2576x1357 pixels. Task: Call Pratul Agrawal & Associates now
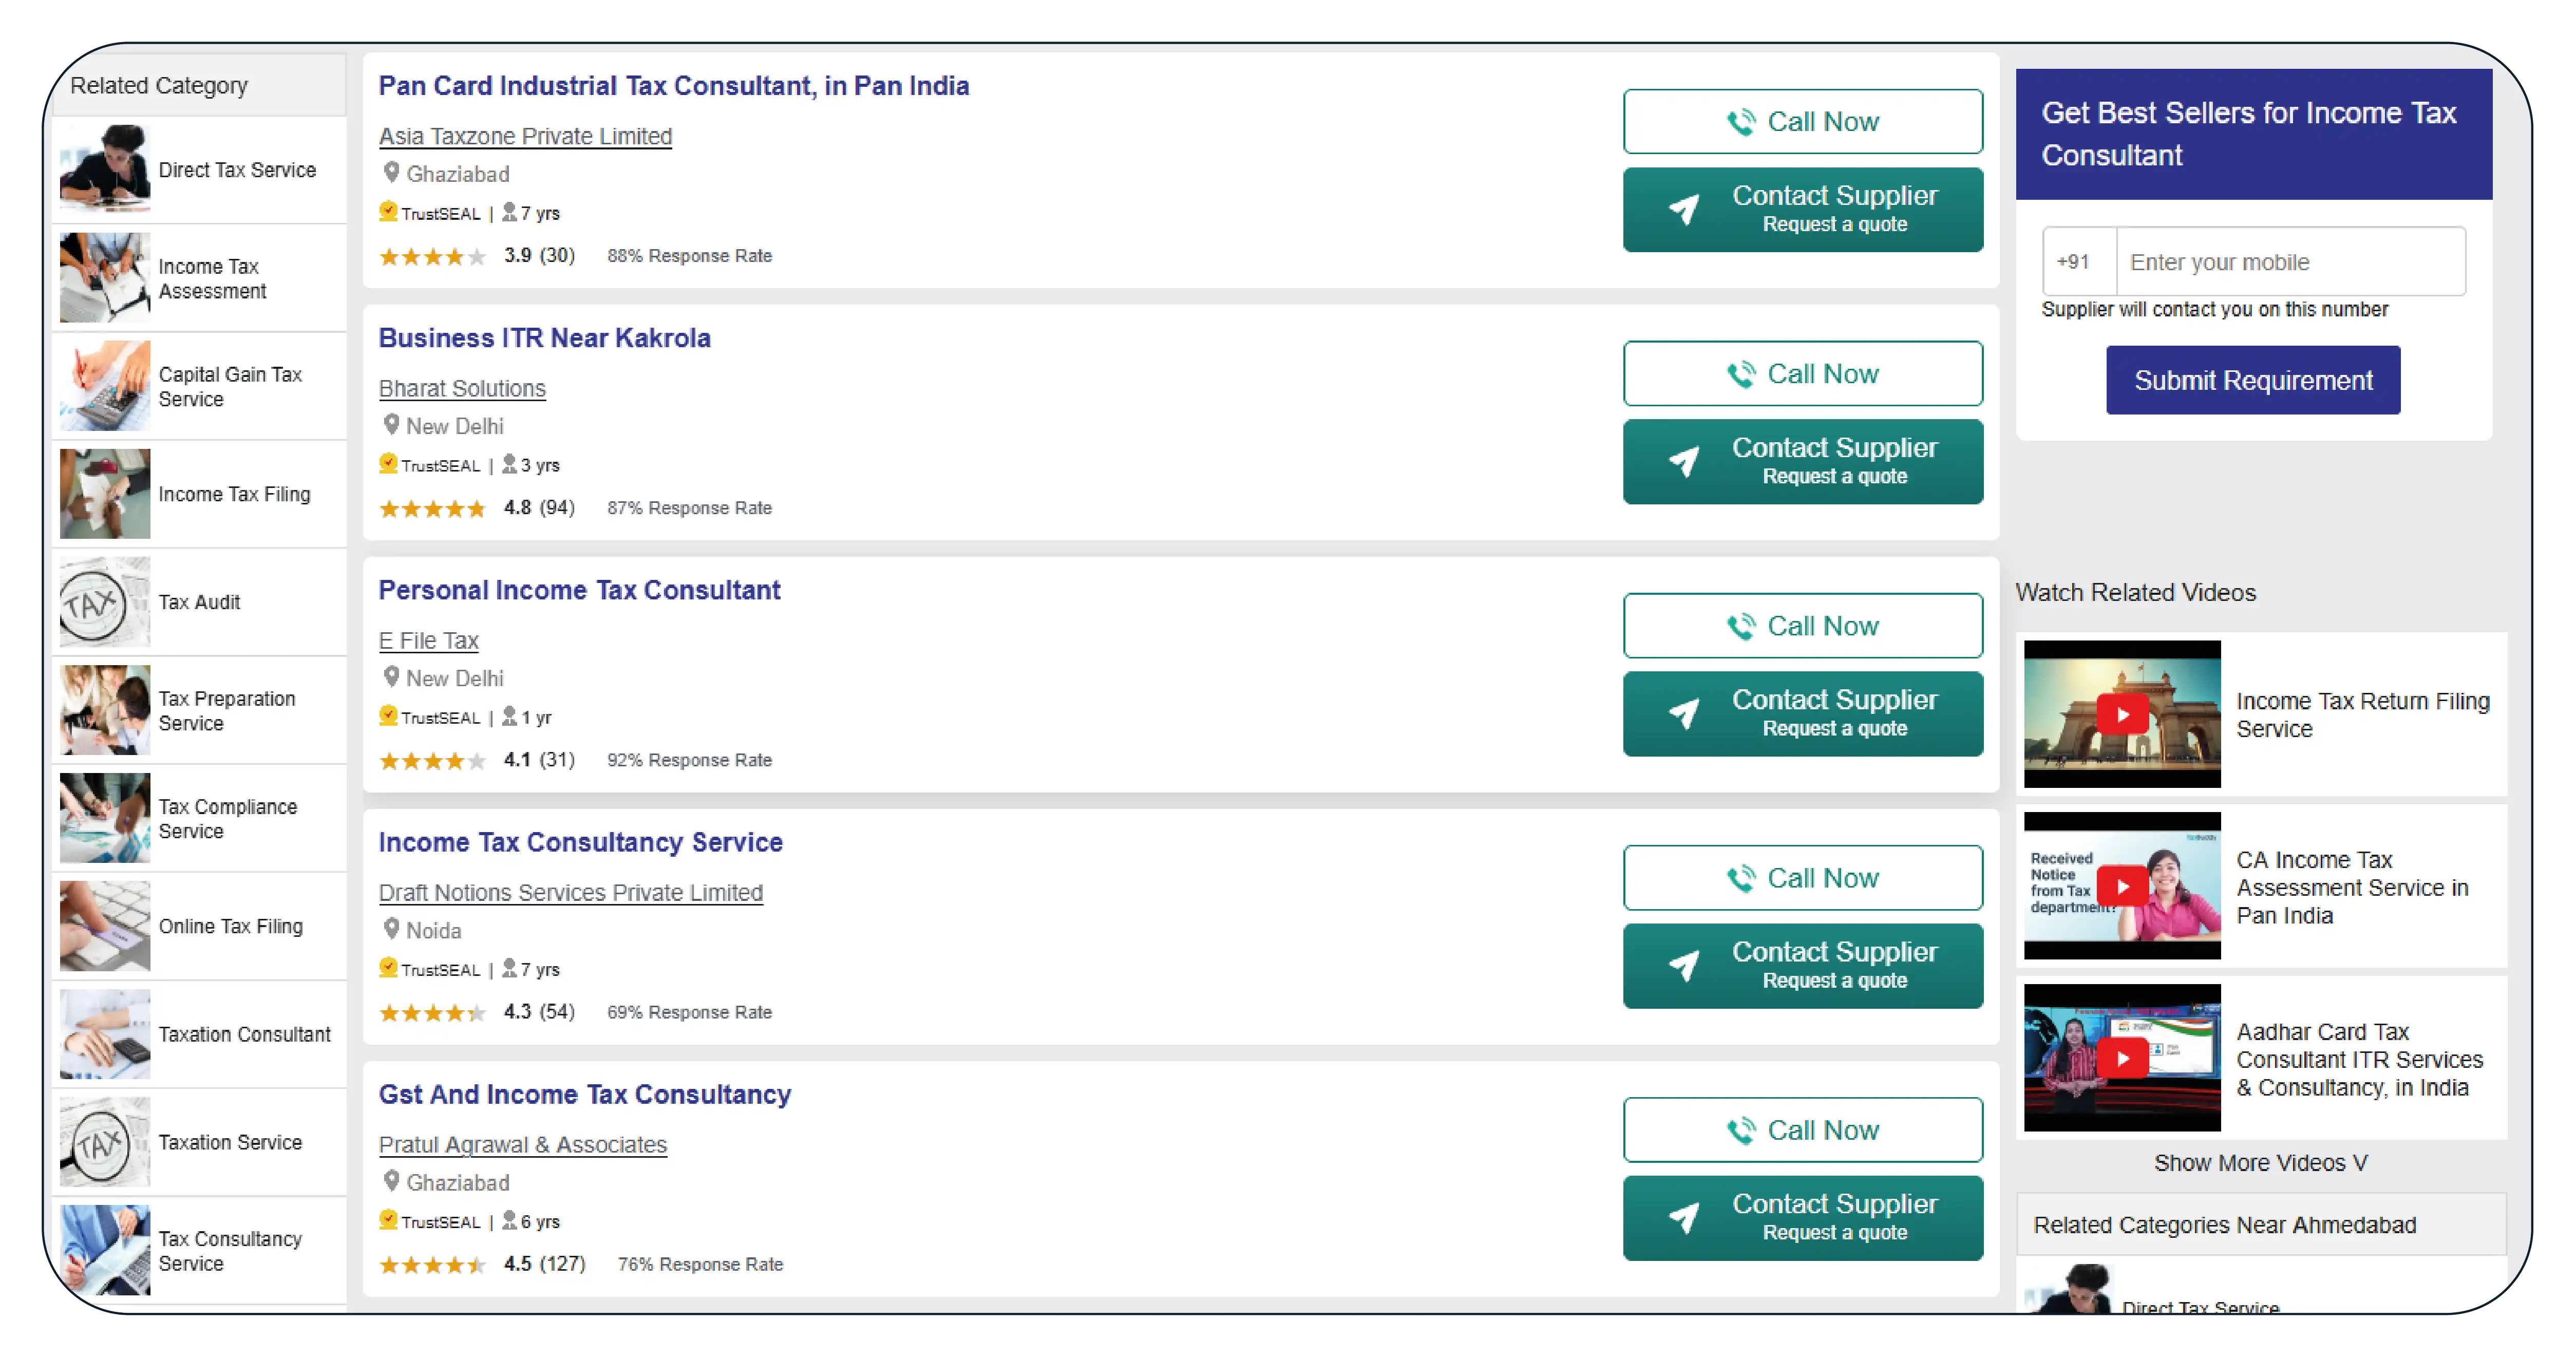coord(1802,1129)
